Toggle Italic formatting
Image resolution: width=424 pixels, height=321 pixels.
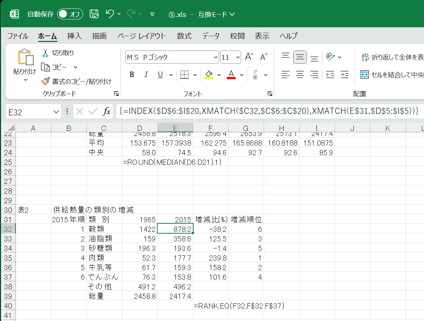point(146,75)
